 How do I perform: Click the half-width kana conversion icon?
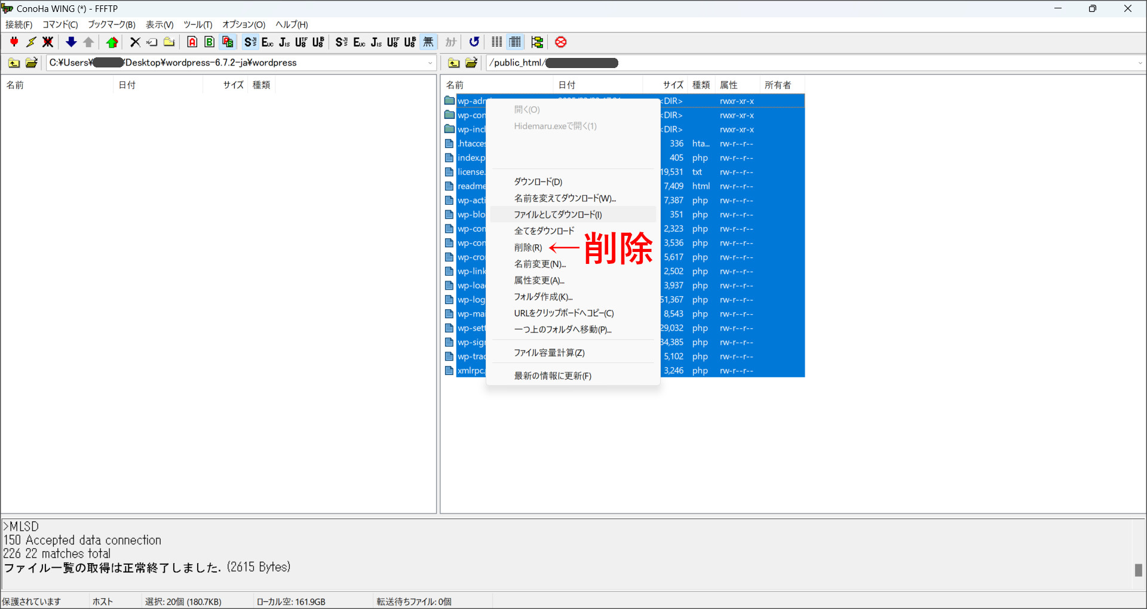click(451, 42)
